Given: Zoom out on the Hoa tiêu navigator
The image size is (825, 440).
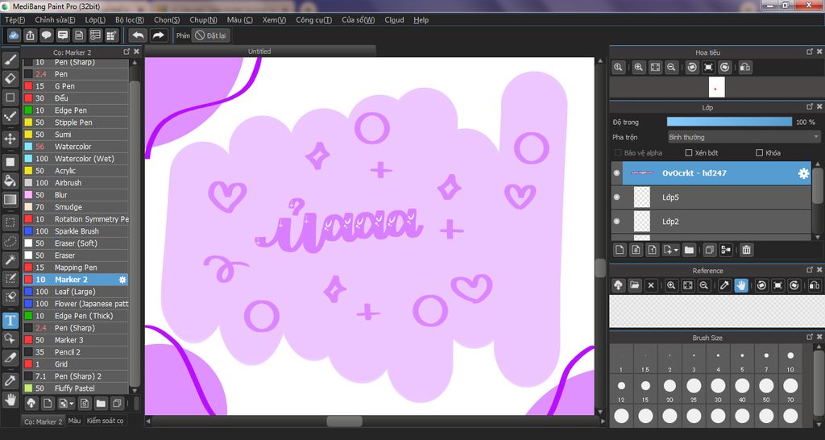Looking at the screenshot, I should click(671, 68).
